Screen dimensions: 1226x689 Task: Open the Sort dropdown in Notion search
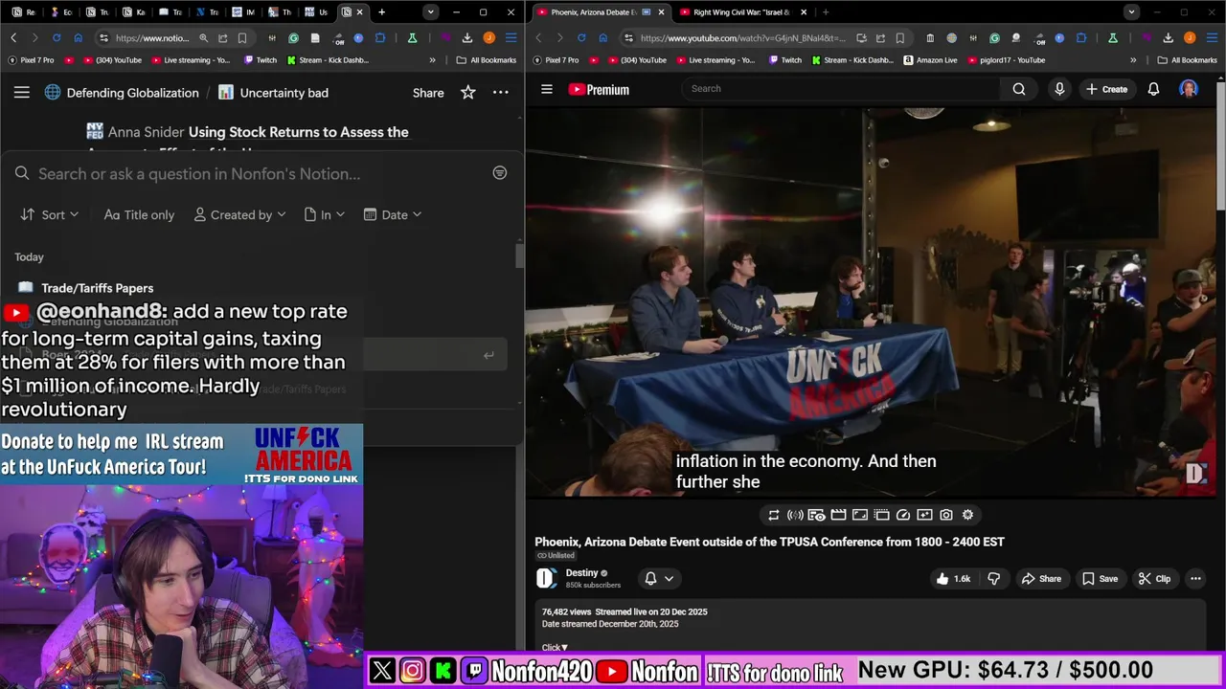(50, 214)
